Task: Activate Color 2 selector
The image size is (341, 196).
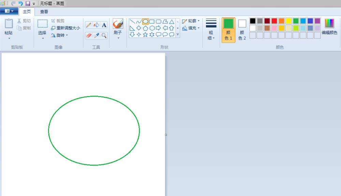Action: point(242,30)
